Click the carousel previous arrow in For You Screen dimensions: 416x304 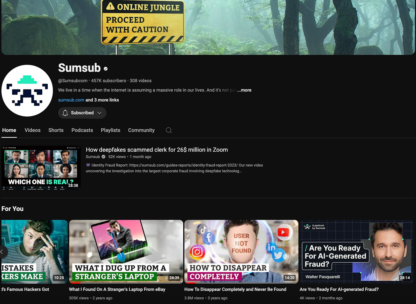2,252
